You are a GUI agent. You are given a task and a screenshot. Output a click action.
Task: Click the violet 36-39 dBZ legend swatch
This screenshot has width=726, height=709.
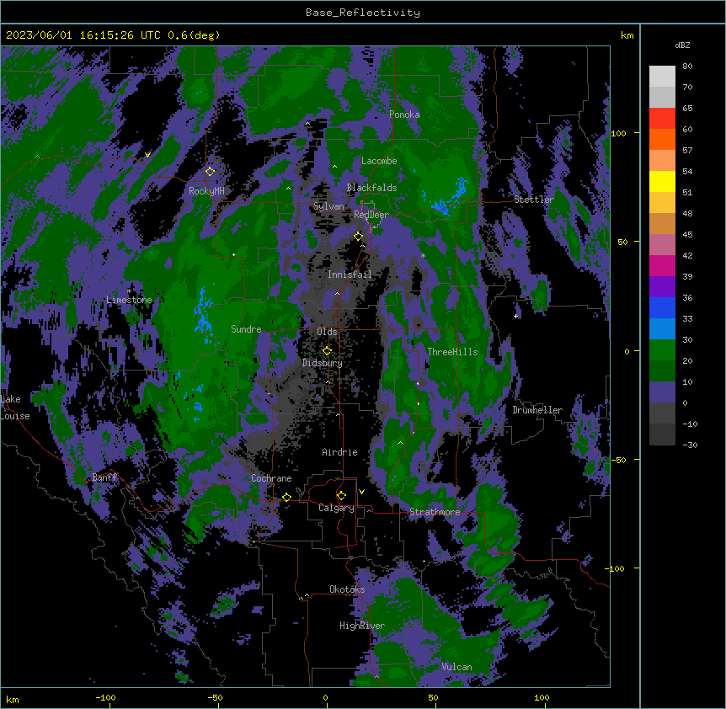pyautogui.click(x=662, y=287)
